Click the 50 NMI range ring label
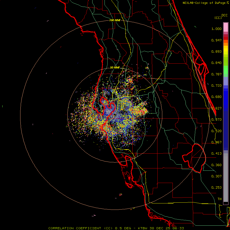 (x=115, y=68)
